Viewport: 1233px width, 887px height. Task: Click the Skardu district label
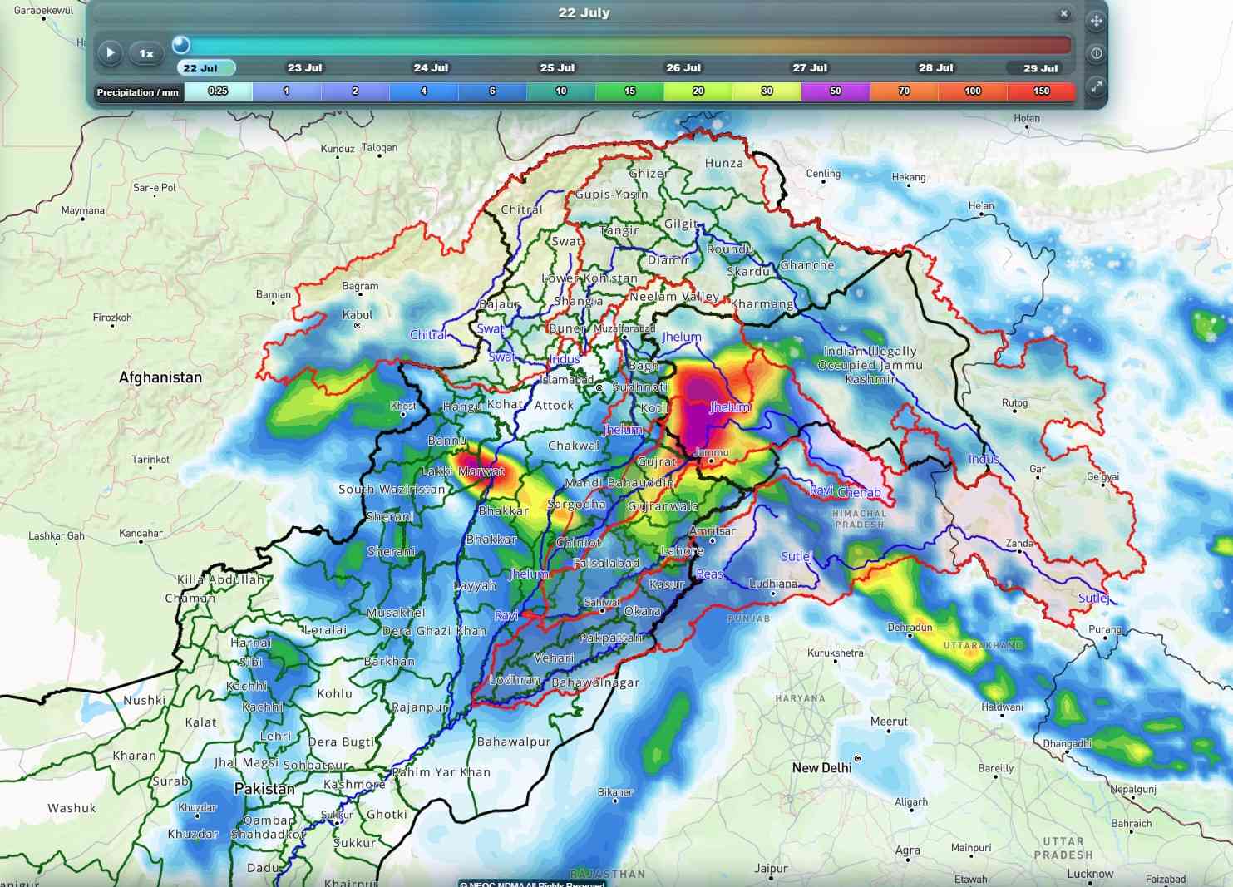[x=748, y=272]
